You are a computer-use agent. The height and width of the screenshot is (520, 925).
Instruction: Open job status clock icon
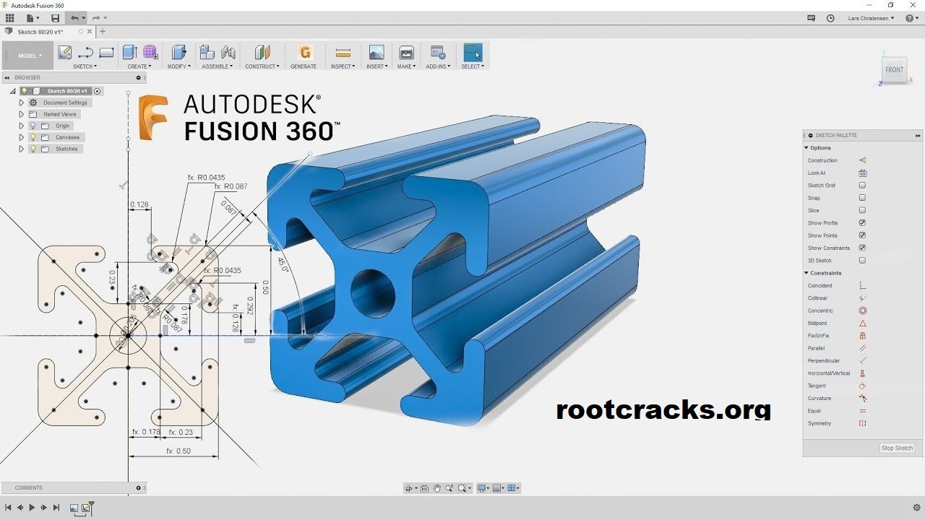(830, 18)
